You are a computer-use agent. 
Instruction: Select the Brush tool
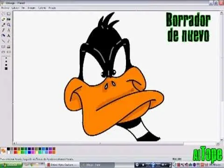[x=9, y=30]
